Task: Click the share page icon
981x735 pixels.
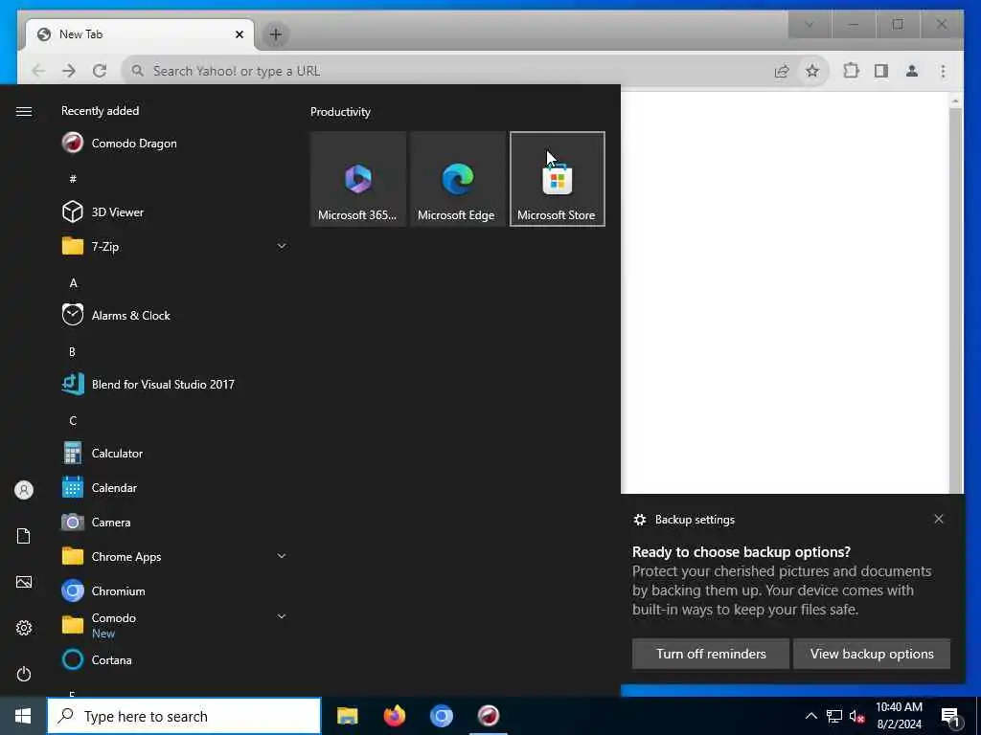Action: [782, 71]
